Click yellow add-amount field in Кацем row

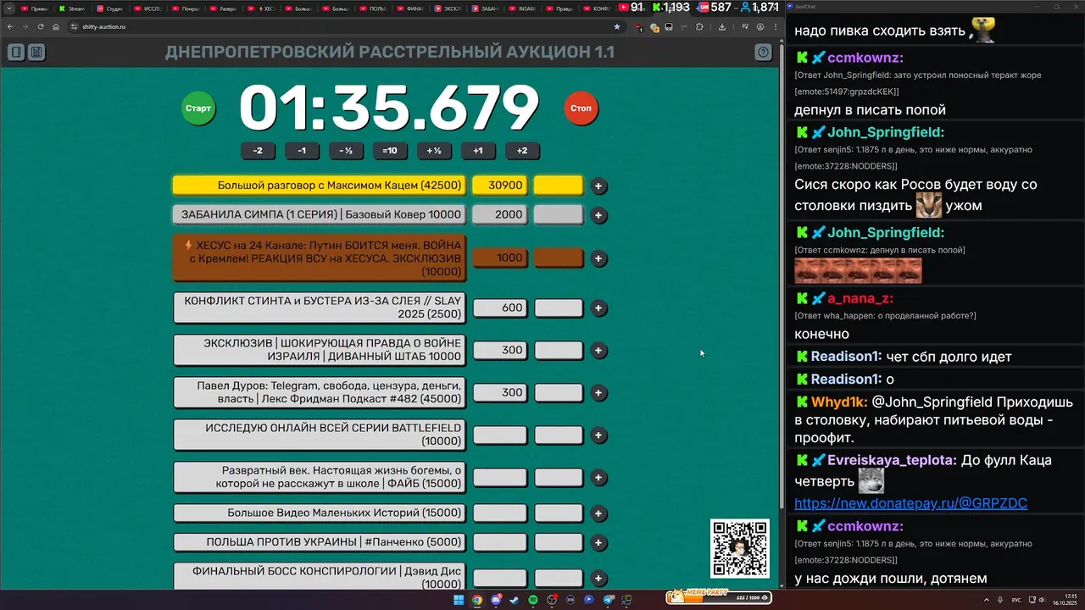pos(559,186)
